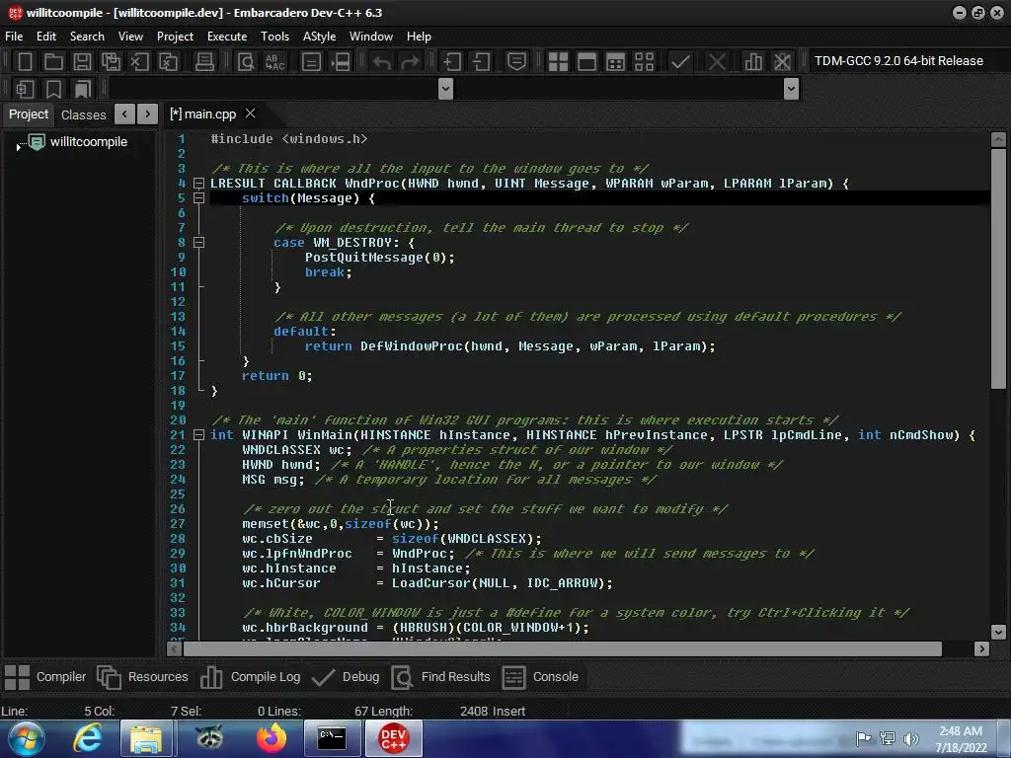
Task: Click the Open folder toolbar icon
Action: tap(53, 61)
